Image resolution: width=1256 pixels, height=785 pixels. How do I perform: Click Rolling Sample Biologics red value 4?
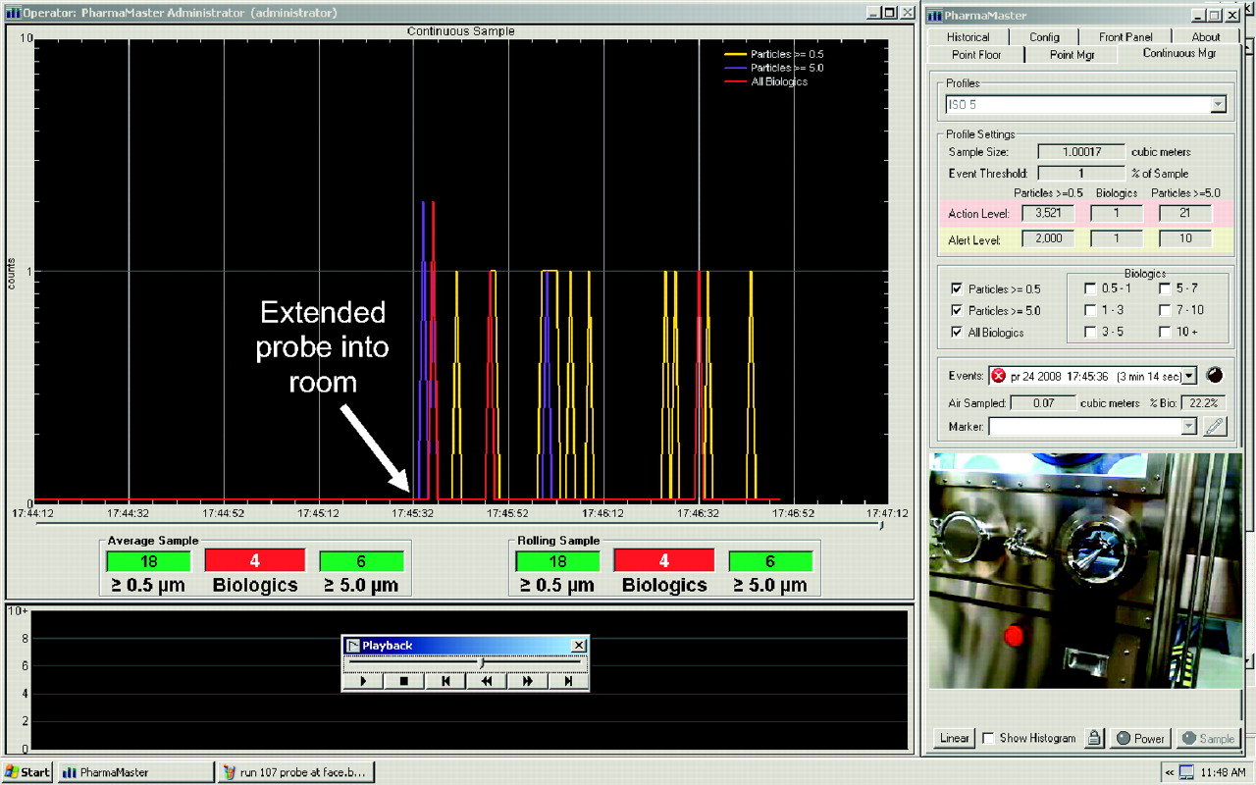[x=664, y=561]
